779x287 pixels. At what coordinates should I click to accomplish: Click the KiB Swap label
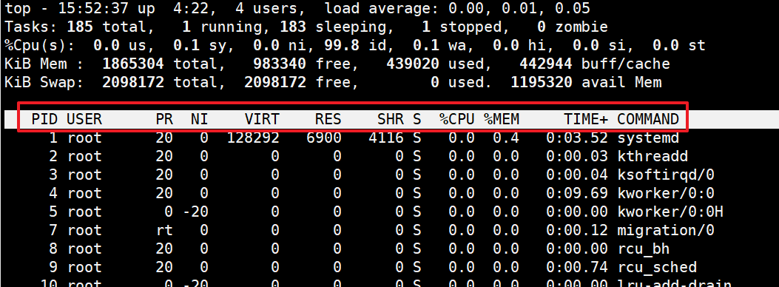[x=44, y=83]
